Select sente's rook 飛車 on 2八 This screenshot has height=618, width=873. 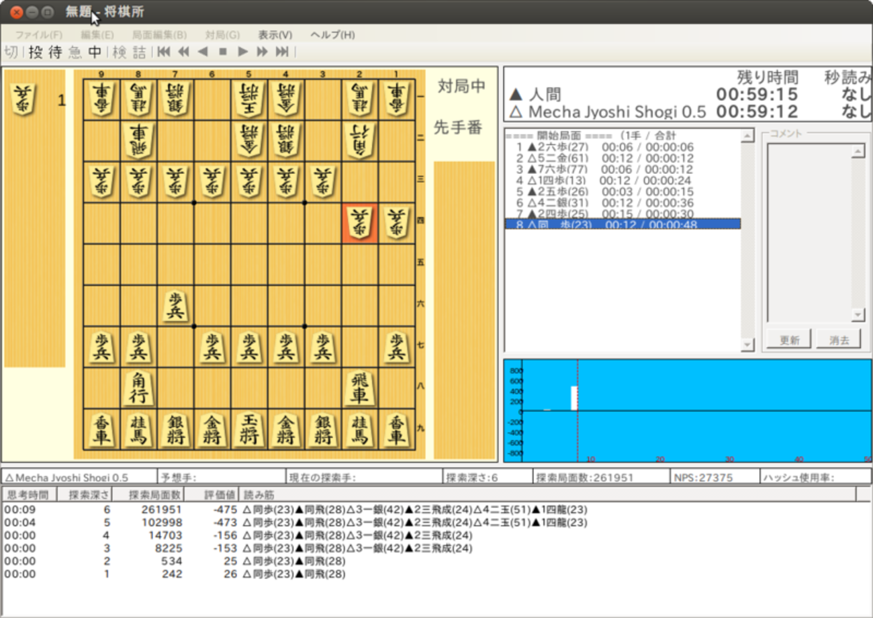tap(360, 388)
